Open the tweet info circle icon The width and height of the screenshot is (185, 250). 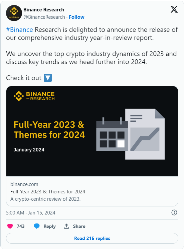click(174, 212)
